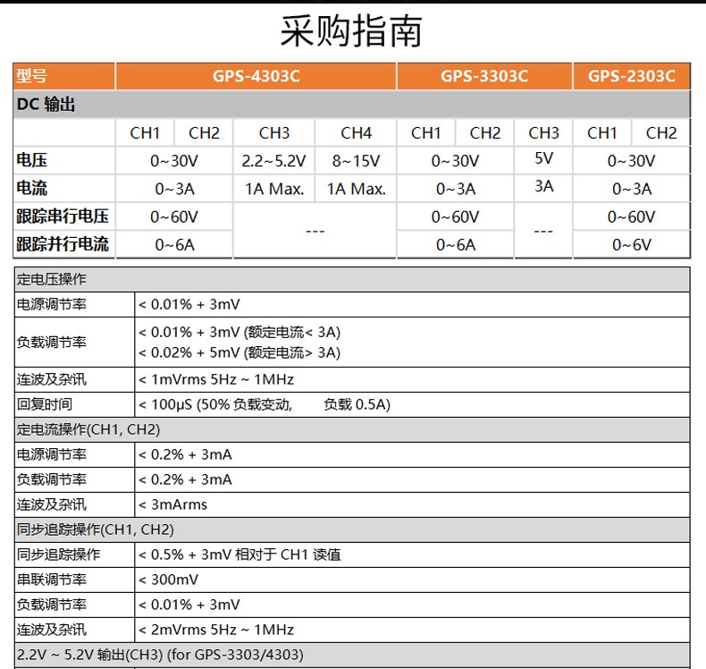Select the 8~15V voltage cell
Image resolution: width=706 pixels, height=669 pixels.
pos(356,161)
